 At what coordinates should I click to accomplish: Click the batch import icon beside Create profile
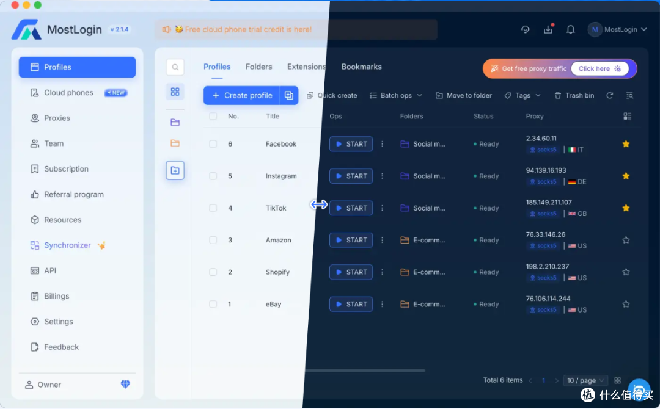(x=288, y=95)
